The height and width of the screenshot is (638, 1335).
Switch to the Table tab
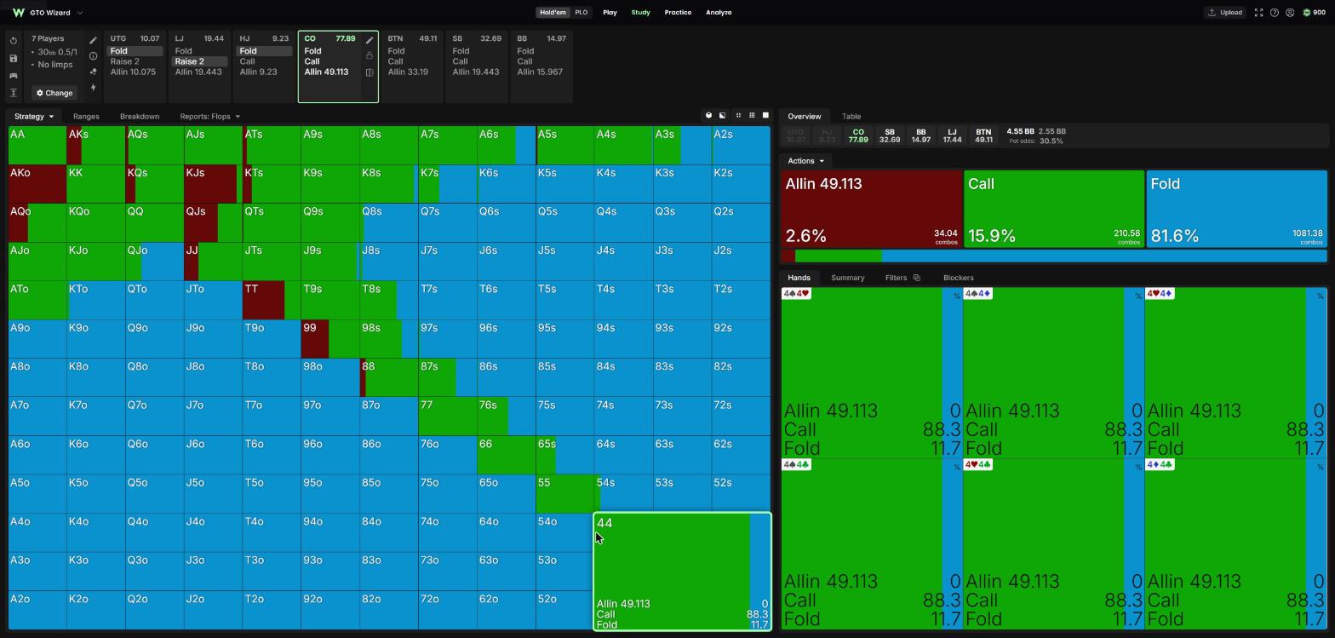pos(851,117)
